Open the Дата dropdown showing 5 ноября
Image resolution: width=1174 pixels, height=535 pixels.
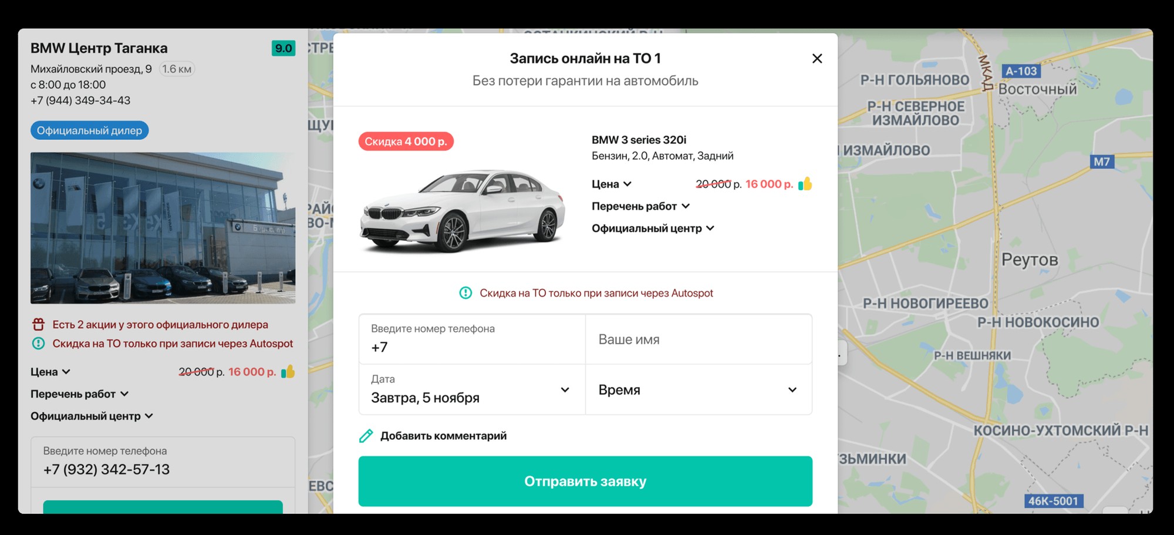tap(472, 389)
